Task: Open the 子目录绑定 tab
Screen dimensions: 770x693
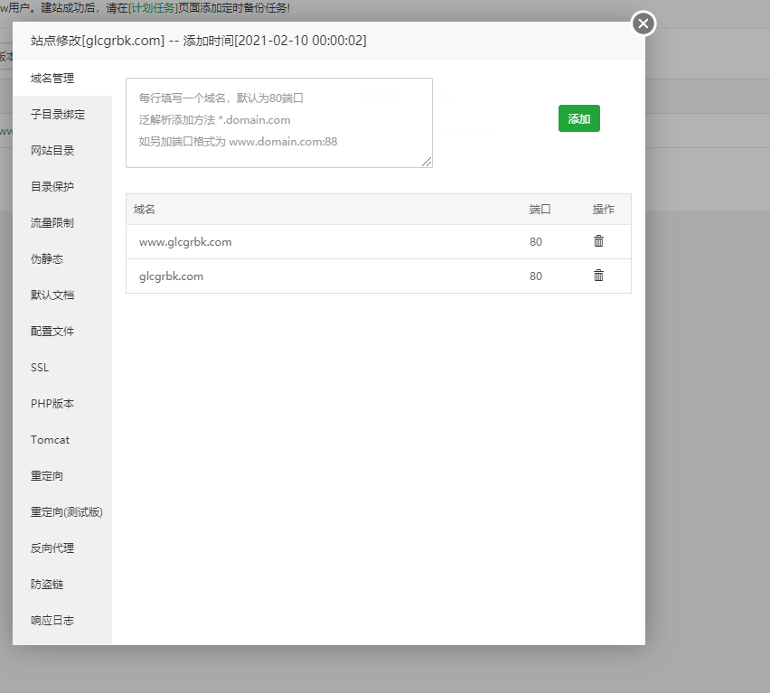Action: click(x=62, y=115)
